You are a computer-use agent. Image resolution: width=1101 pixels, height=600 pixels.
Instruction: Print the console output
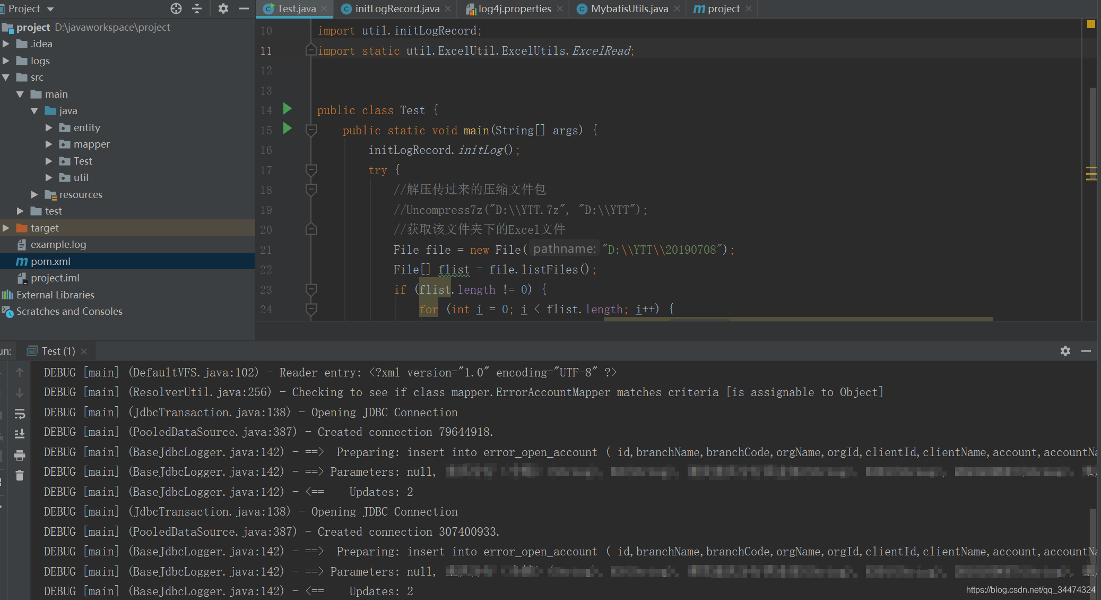click(x=20, y=456)
